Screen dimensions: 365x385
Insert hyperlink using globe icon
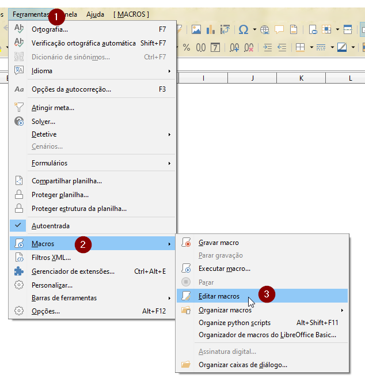[265, 29]
